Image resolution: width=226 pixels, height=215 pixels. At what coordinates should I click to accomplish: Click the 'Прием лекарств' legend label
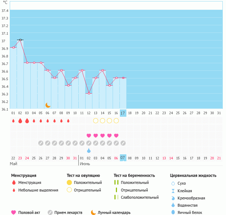(68, 212)
